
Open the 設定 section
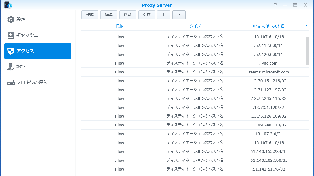pos(38,20)
